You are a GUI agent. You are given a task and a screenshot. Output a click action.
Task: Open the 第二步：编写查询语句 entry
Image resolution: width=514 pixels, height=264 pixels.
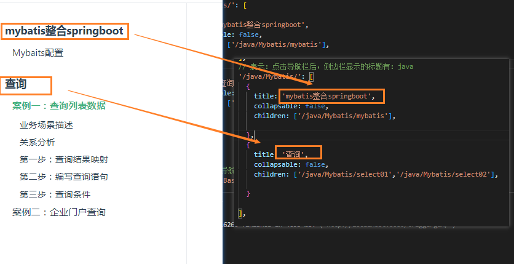[63, 177]
